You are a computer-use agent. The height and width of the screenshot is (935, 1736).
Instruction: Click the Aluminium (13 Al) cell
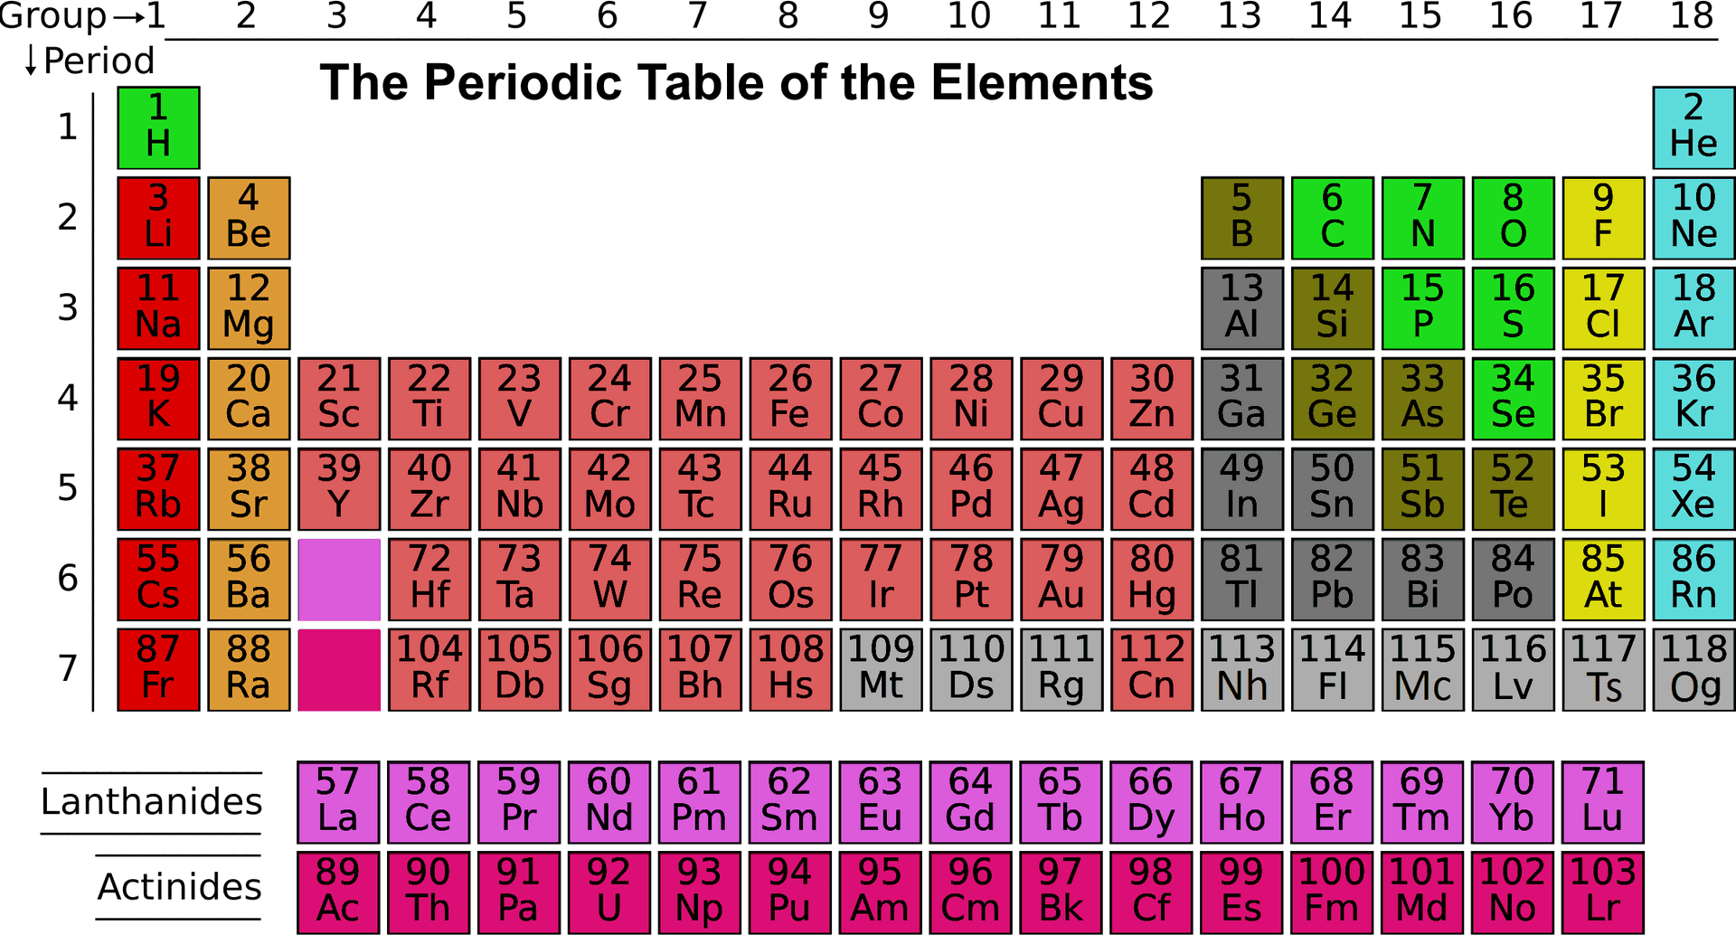coord(1242,308)
